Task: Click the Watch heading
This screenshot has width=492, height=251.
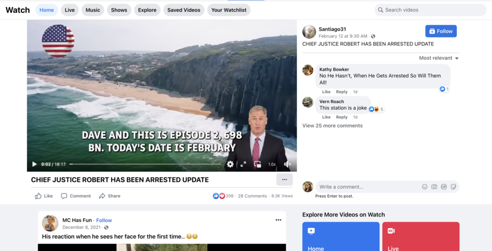Action: [x=17, y=10]
